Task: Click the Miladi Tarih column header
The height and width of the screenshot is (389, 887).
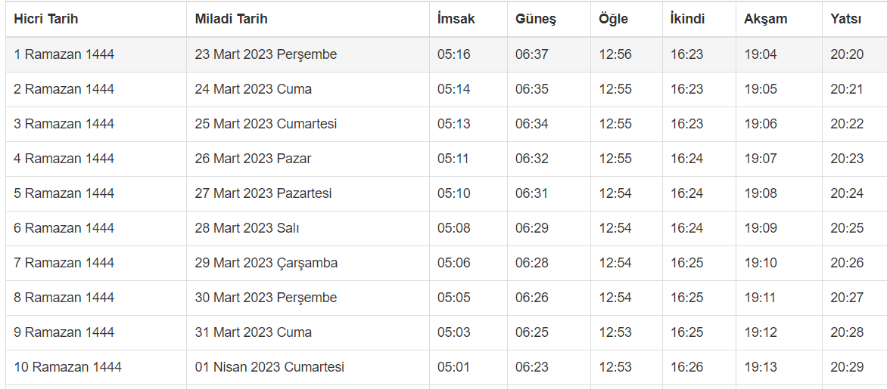Action: coord(231,19)
